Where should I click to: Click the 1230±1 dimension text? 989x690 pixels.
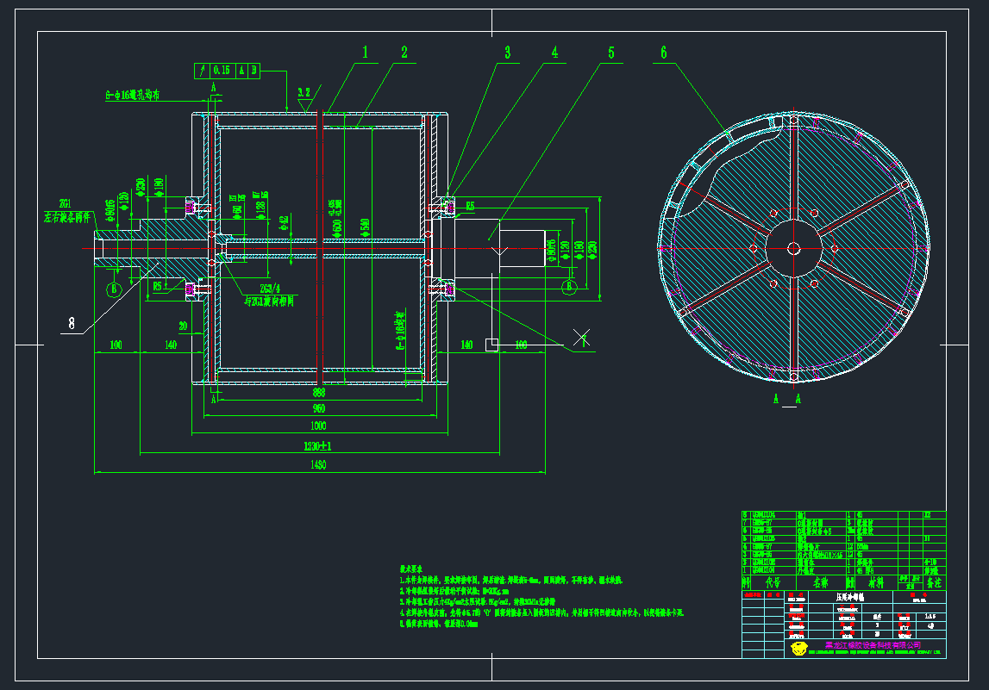click(317, 446)
